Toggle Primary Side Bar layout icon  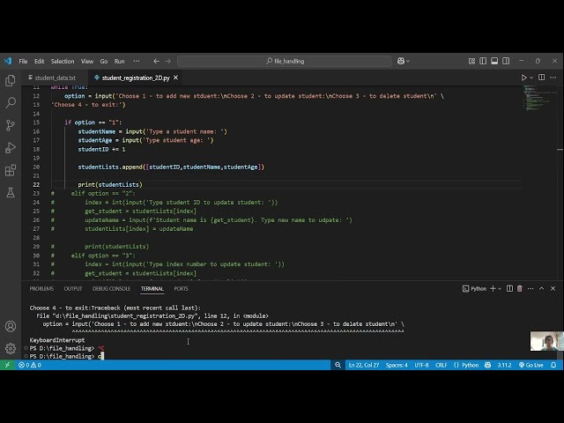tap(483, 61)
